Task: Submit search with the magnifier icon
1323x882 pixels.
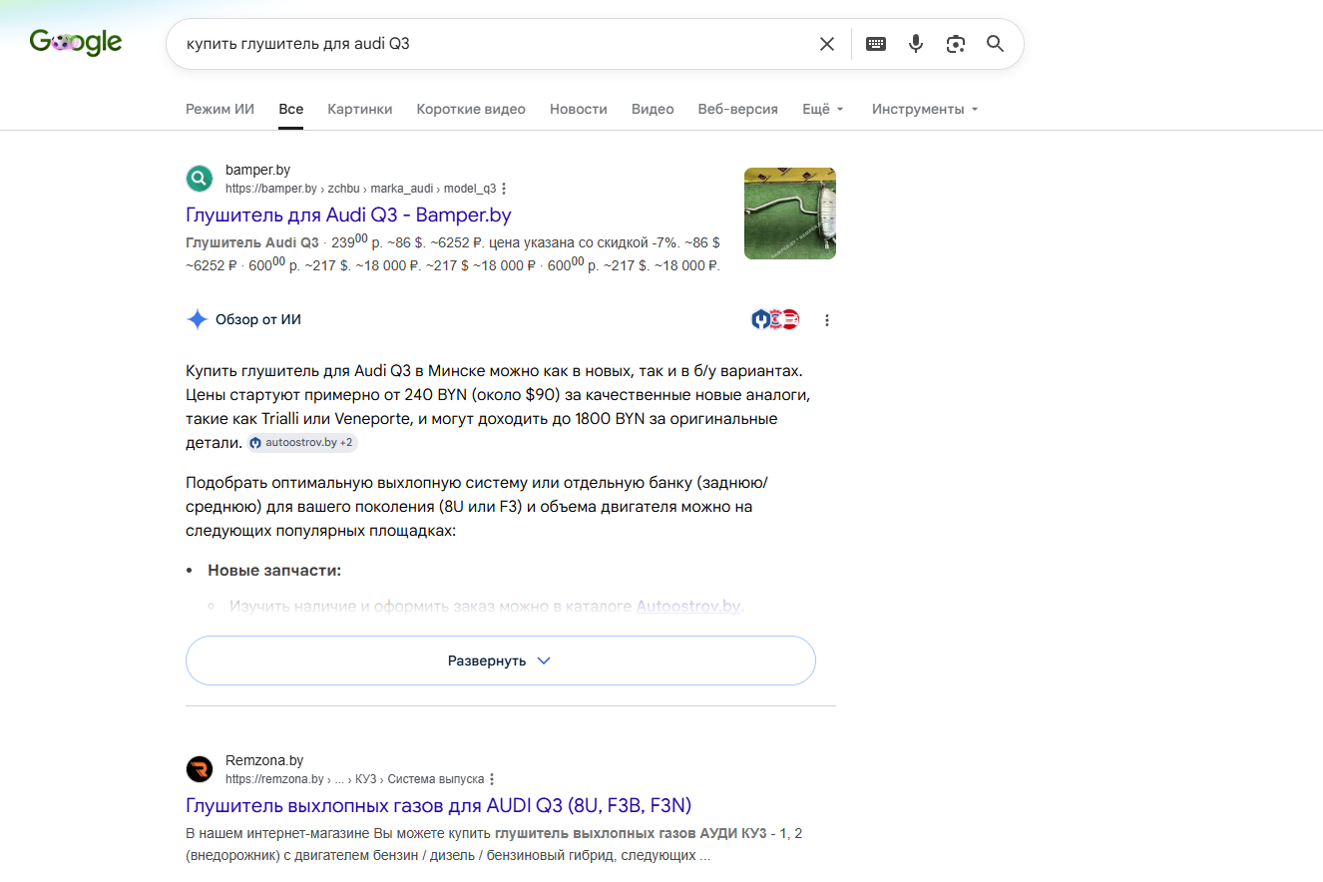Action: pos(995,44)
